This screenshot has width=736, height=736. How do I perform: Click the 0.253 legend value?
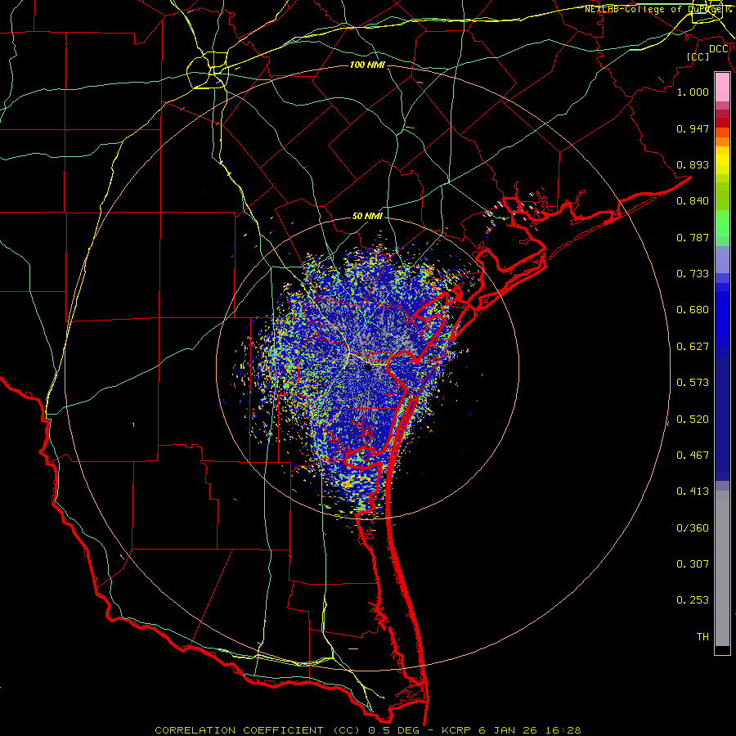click(x=693, y=600)
